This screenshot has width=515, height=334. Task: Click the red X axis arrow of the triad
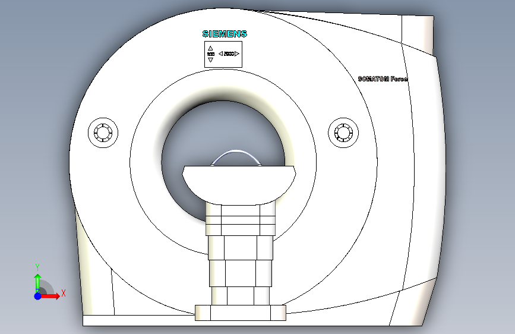pyautogui.click(x=50, y=296)
